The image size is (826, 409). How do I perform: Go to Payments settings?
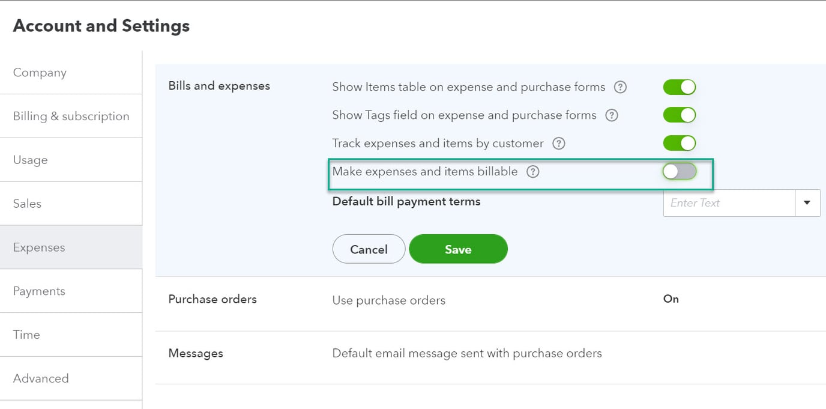38,291
